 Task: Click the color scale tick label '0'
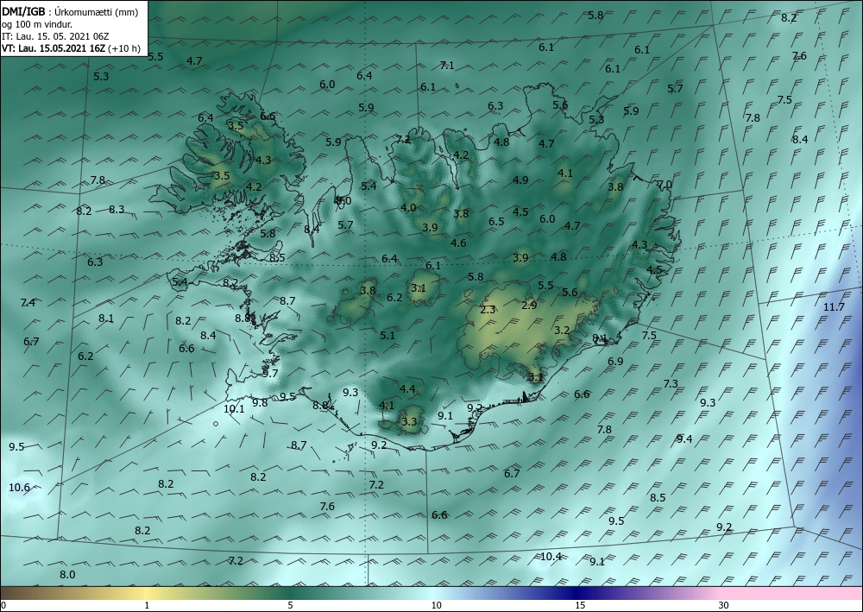click(x=3, y=605)
